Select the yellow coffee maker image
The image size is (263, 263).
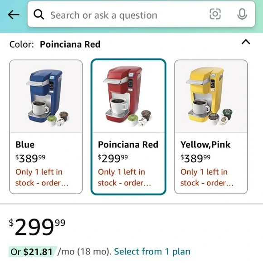click(x=211, y=96)
